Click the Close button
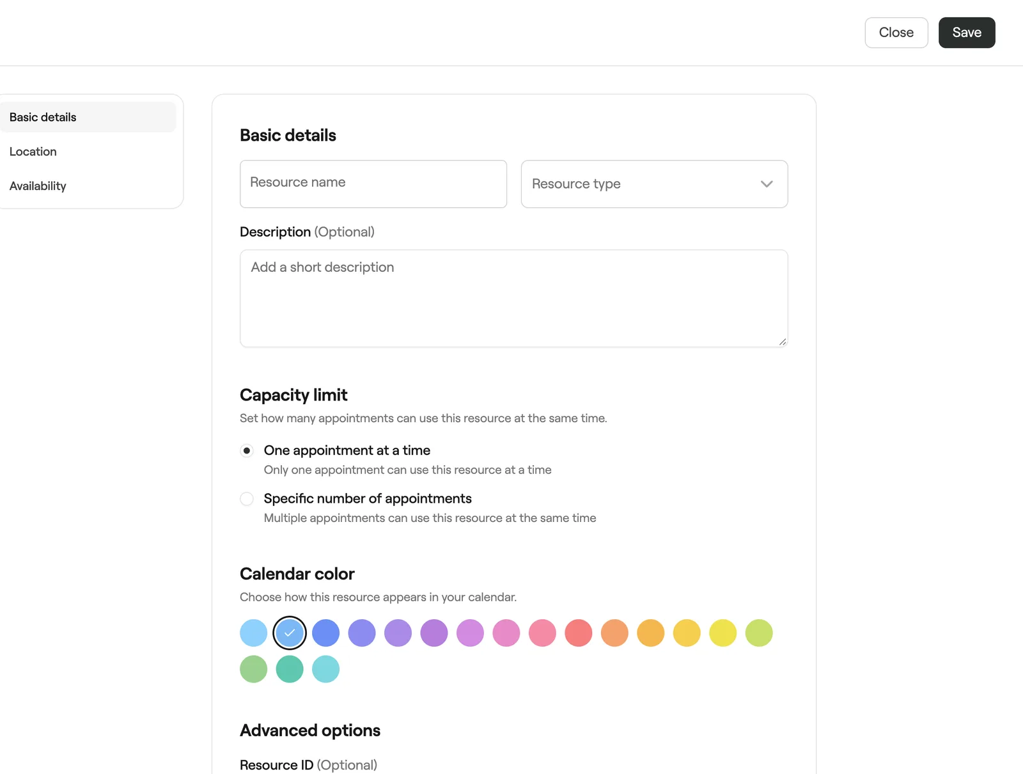 [x=896, y=33]
